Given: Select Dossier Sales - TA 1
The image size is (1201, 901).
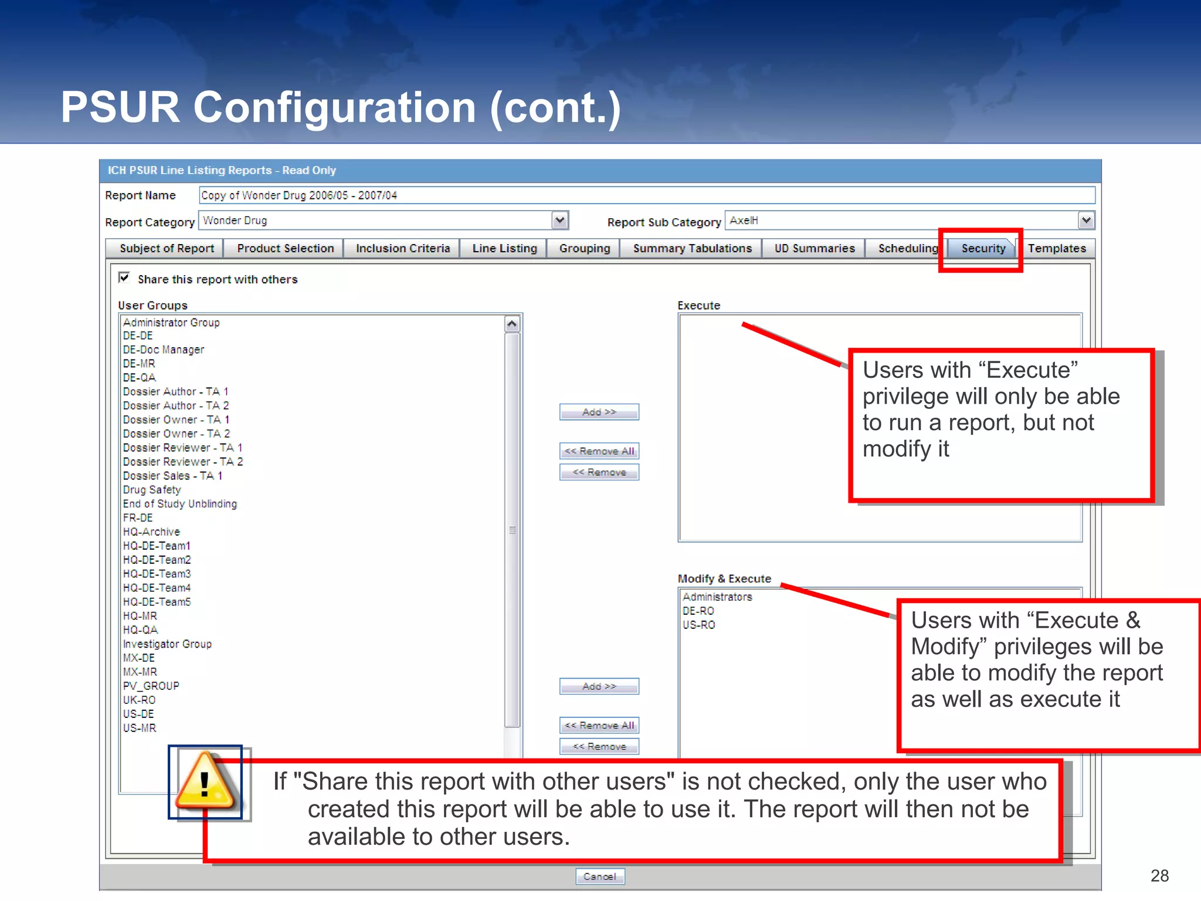Looking at the screenshot, I should 172,475.
